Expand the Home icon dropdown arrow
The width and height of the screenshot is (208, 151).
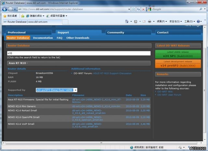[x=131, y=21]
